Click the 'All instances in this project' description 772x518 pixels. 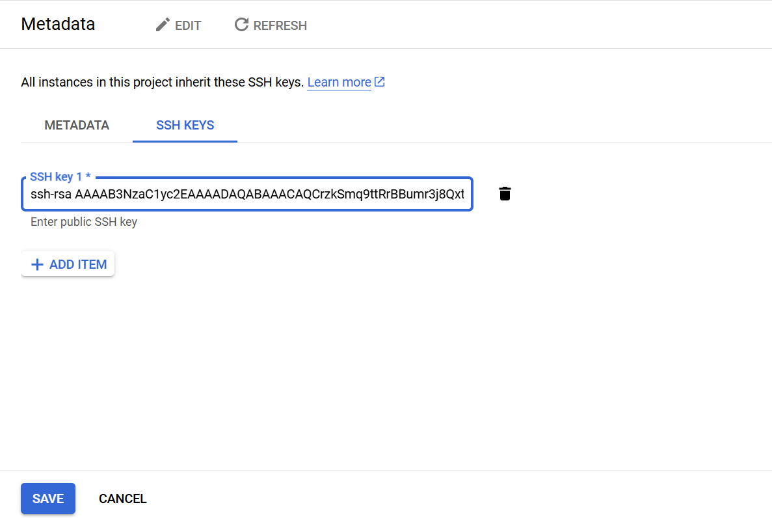tap(162, 82)
